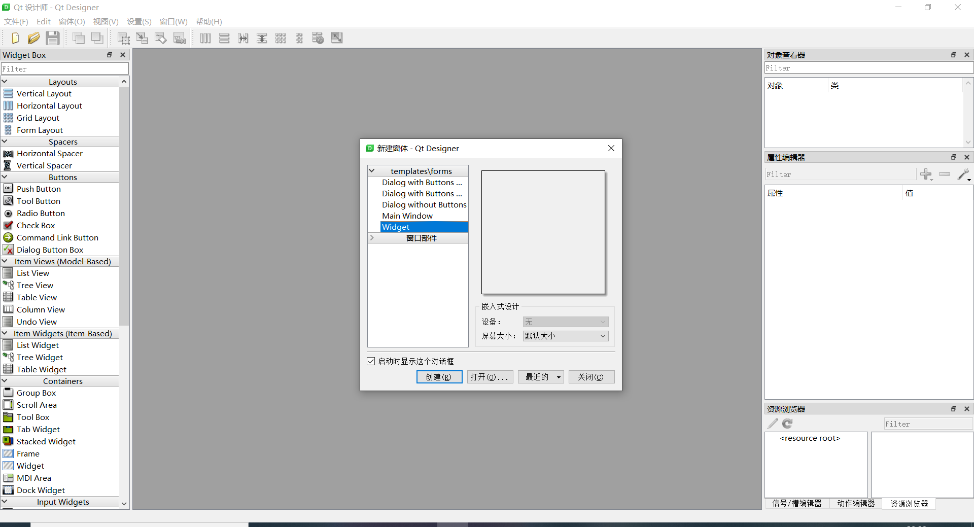Toggle the 启动时显示这个对话框 checkbox

pos(371,361)
